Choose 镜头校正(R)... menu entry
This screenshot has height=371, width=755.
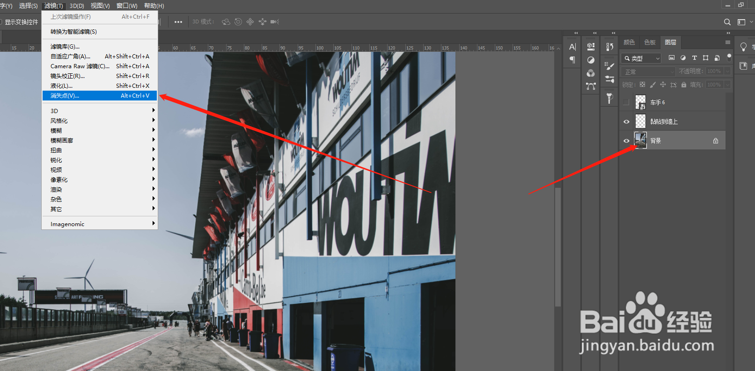coord(100,76)
